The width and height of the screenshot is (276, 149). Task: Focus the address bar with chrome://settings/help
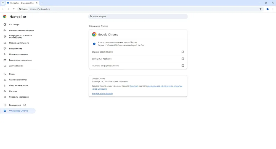[x=40, y=9]
